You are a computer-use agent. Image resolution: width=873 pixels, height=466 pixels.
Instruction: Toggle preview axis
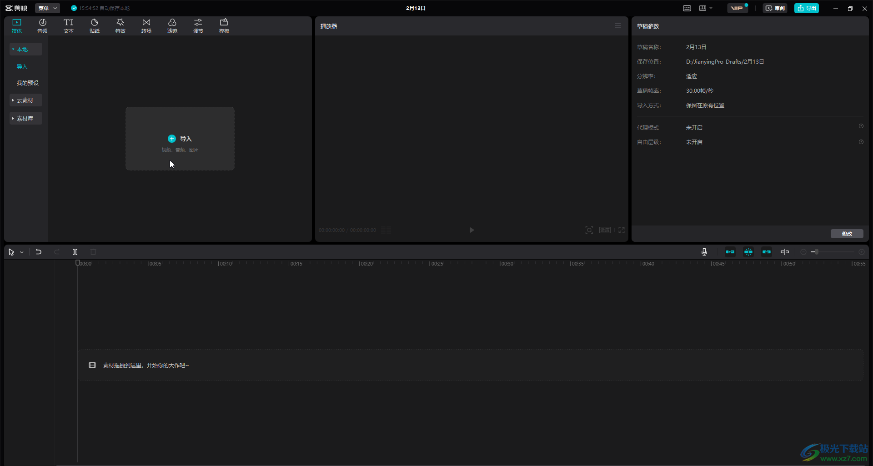(x=785, y=252)
